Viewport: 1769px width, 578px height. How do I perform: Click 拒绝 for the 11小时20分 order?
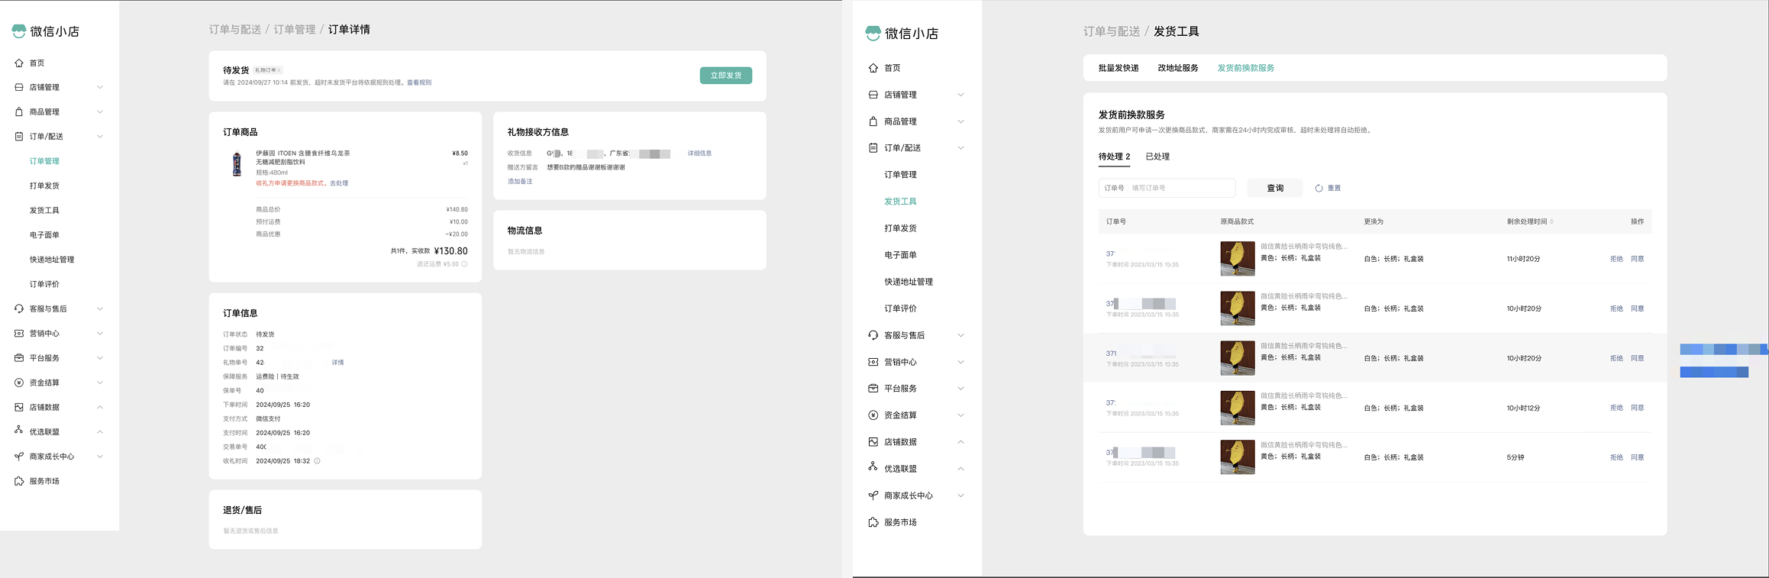1616,259
